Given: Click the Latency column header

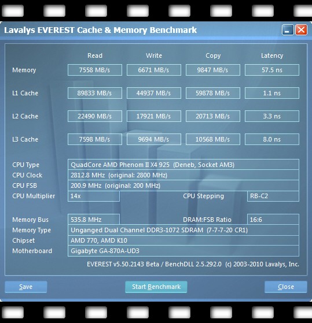Looking at the screenshot, I should [272, 55].
